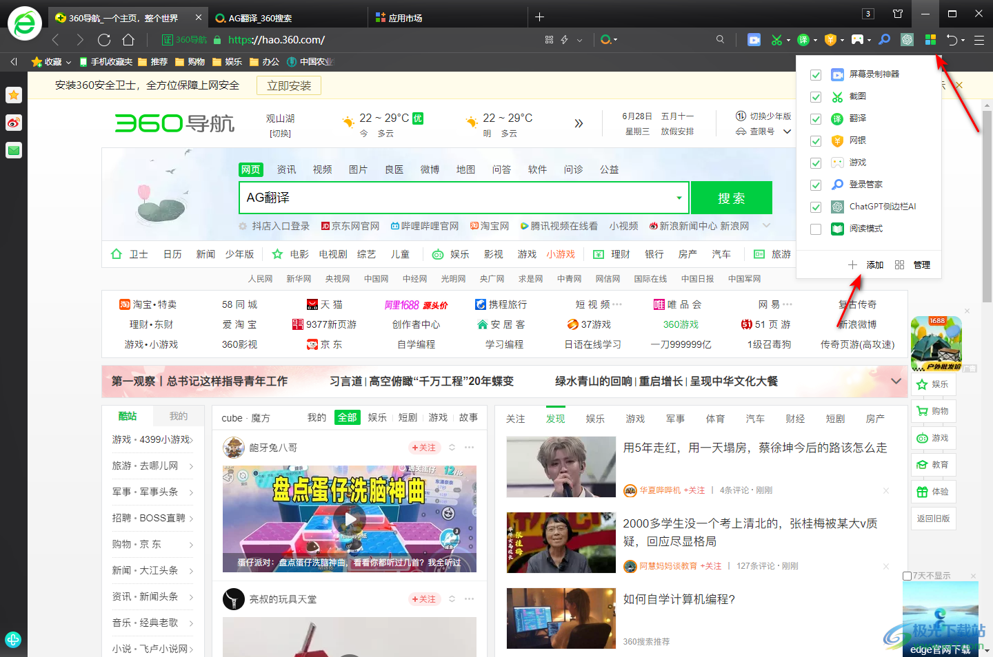Click 管理 in extensions panel
Viewport: 993px width, 657px height.
[913, 264]
